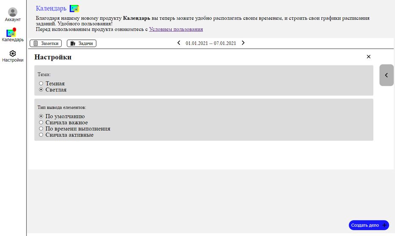Select the Светлая theme radio button
This screenshot has width=395, height=236.
[x=41, y=90]
